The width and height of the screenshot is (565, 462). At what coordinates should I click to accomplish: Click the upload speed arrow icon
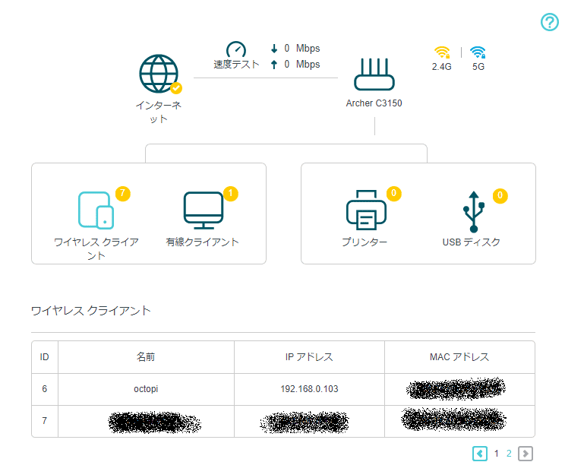274,65
